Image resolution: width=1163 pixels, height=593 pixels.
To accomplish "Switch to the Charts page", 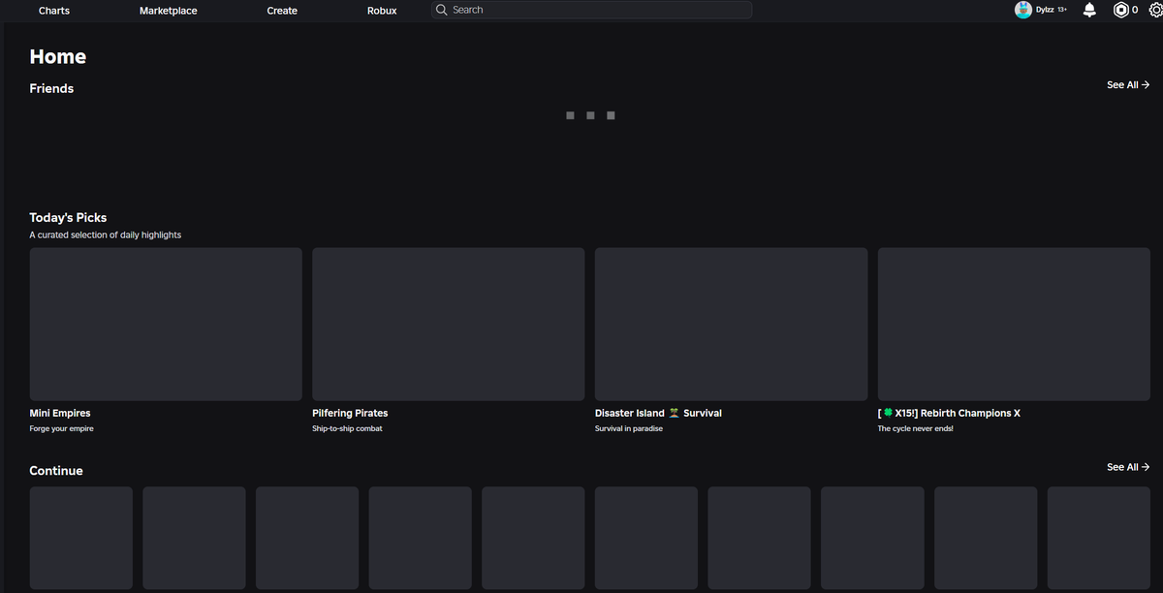I will (x=53, y=11).
